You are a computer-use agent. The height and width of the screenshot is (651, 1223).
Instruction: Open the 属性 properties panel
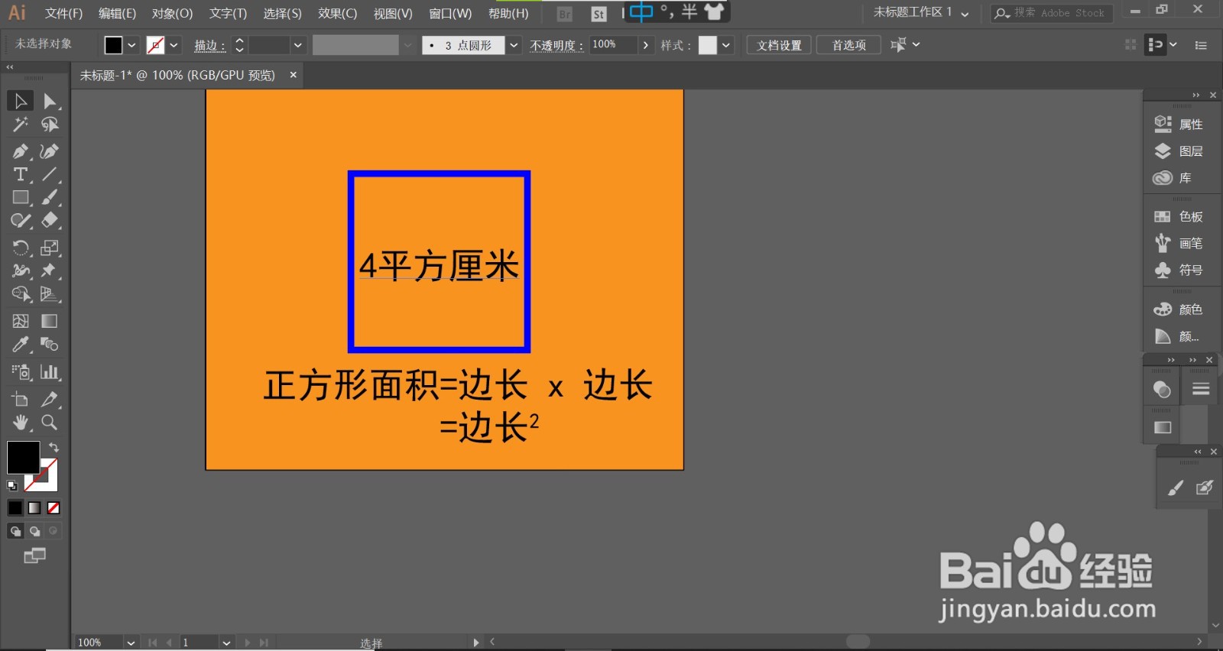click(1179, 124)
